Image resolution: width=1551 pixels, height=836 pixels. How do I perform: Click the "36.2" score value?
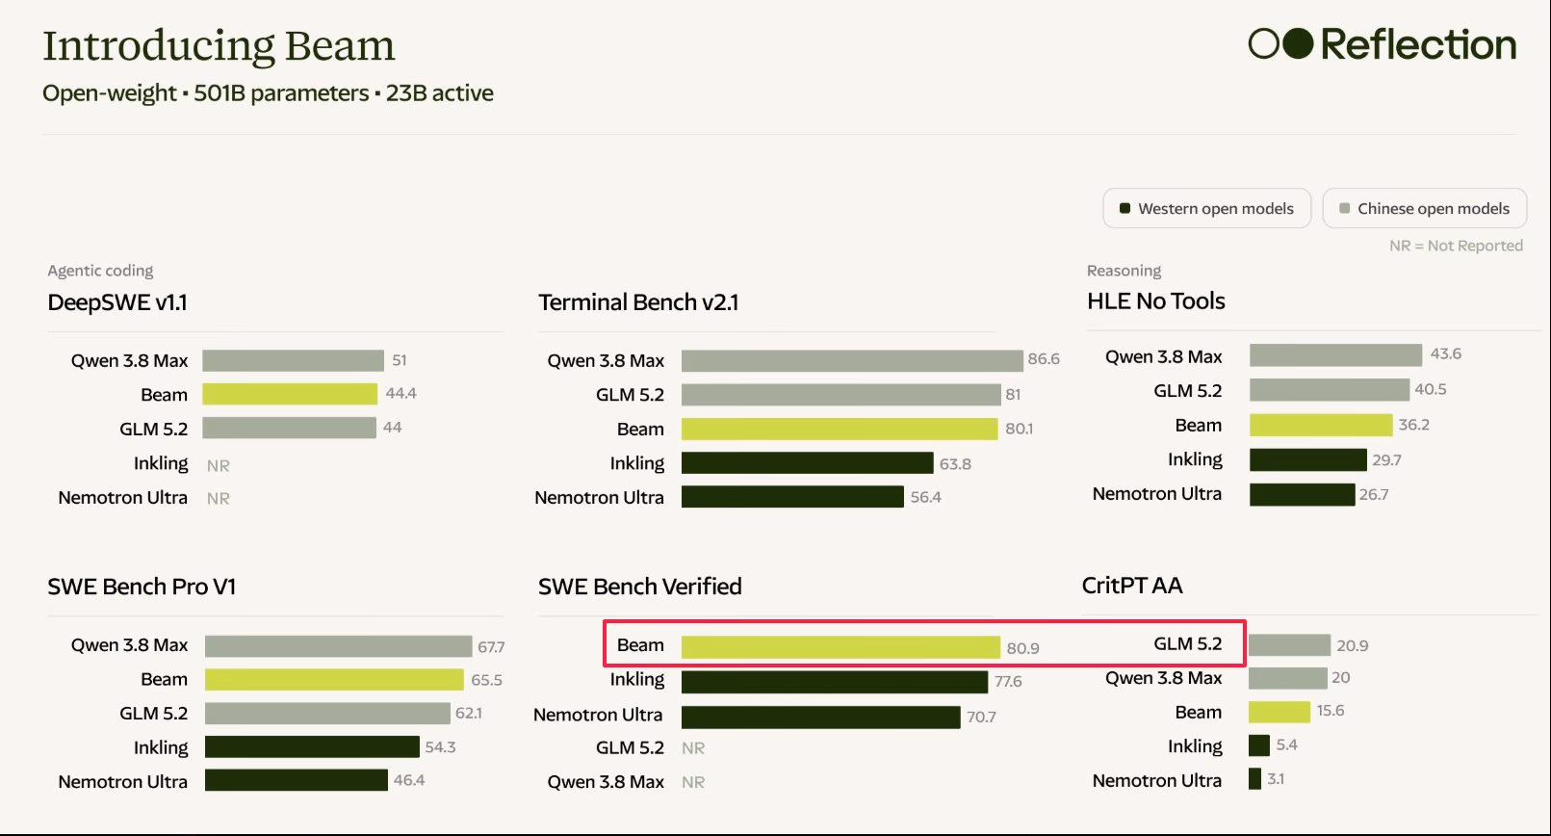coord(1413,425)
